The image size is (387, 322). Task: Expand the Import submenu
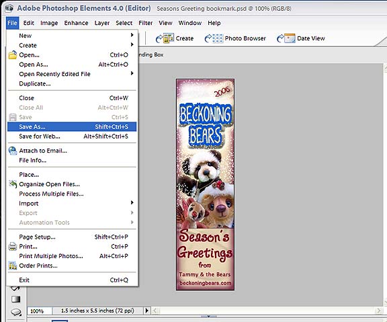coord(72,203)
